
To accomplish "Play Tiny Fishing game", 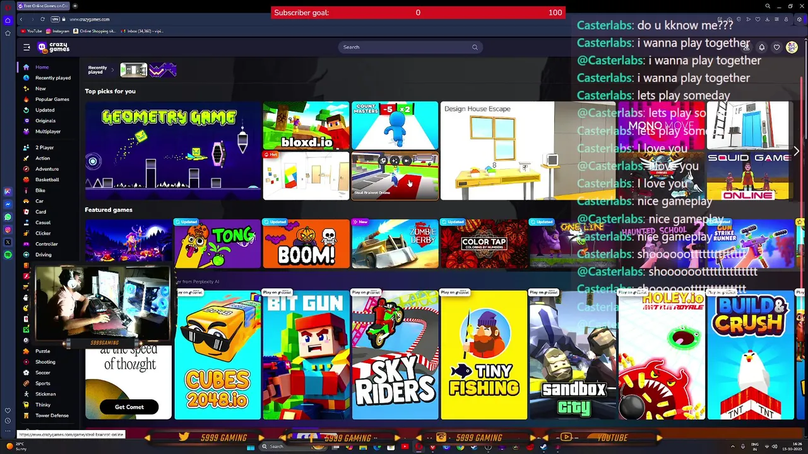I will (484, 354).
